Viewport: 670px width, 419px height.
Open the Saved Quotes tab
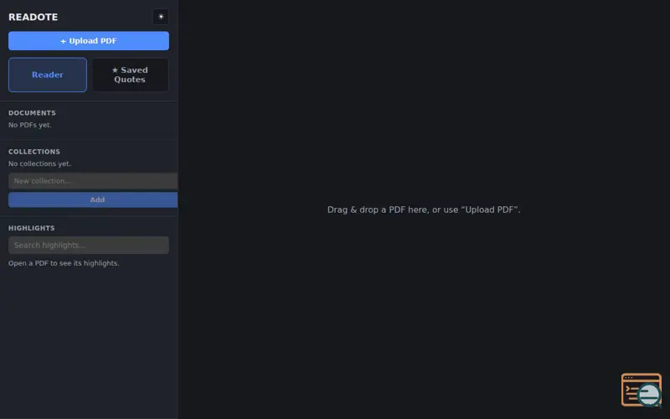pyautogui.click(x=131, y=75)
